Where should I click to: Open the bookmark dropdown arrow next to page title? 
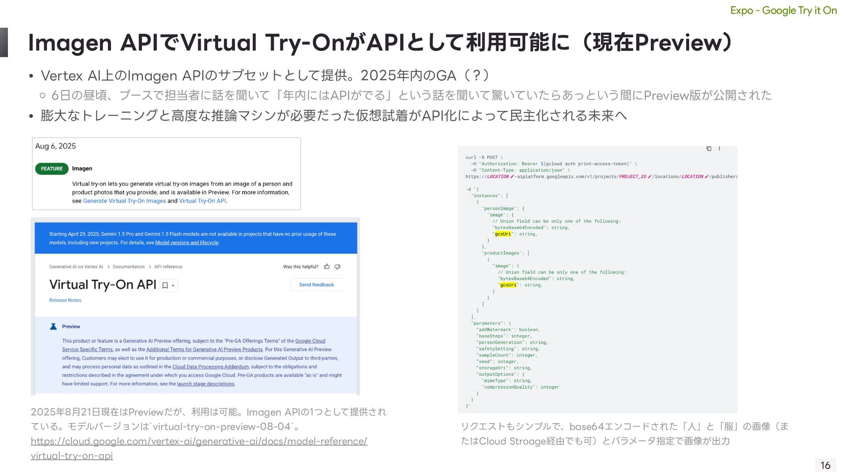coord(173,285)
